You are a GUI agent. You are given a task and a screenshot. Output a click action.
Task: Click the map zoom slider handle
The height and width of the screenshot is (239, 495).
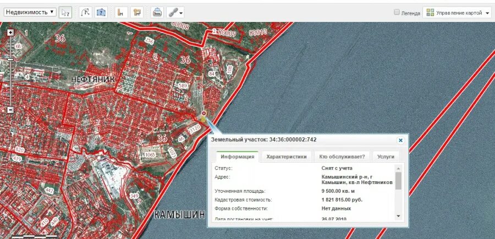[11, 59]
